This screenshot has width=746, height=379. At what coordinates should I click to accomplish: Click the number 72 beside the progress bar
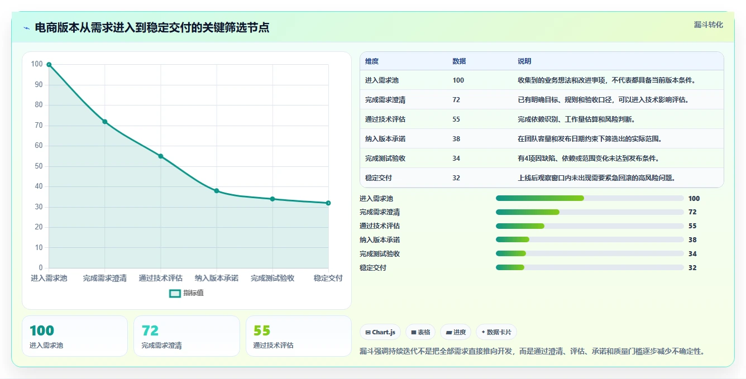[692, 212]
